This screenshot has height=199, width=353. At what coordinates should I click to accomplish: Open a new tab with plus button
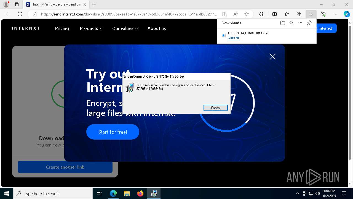pyautogui.click(x=94, y=4)
